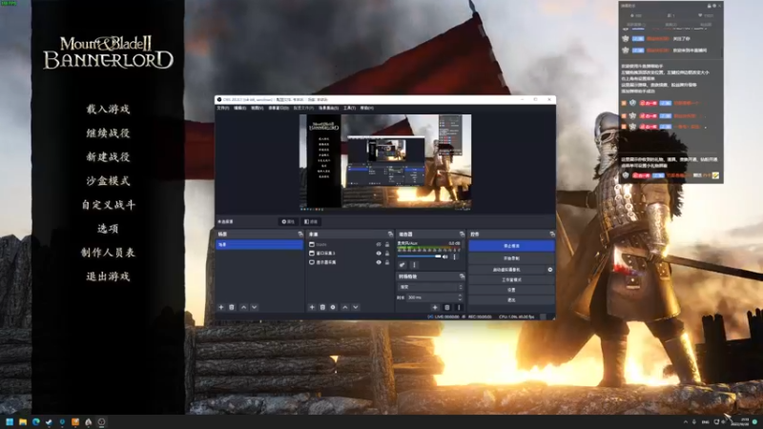763x429 pixels.
Task: Click the 退出 button in OBS controls
Action: pyautogui.click(x=511, y=300)
